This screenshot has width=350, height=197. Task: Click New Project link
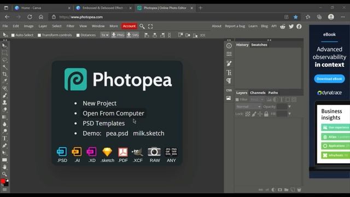pos(100,103)
